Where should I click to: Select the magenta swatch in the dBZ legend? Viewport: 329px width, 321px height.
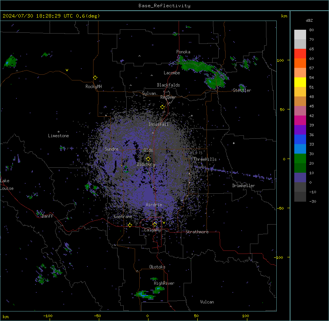pos(300,120)
